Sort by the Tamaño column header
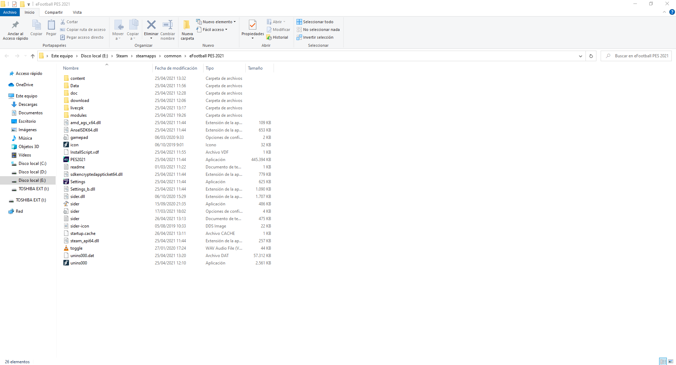The height and width of the screenshot is (365, 676). (255, 68)
